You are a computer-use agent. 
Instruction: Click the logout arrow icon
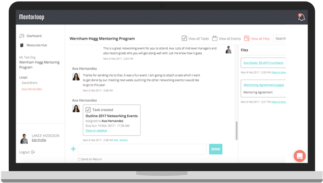pos(33,152)
